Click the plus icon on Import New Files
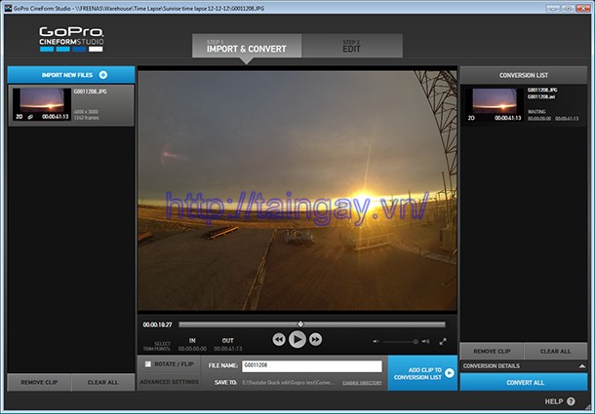595x414 pixels. pyautogui.click(x=103, y=74)
